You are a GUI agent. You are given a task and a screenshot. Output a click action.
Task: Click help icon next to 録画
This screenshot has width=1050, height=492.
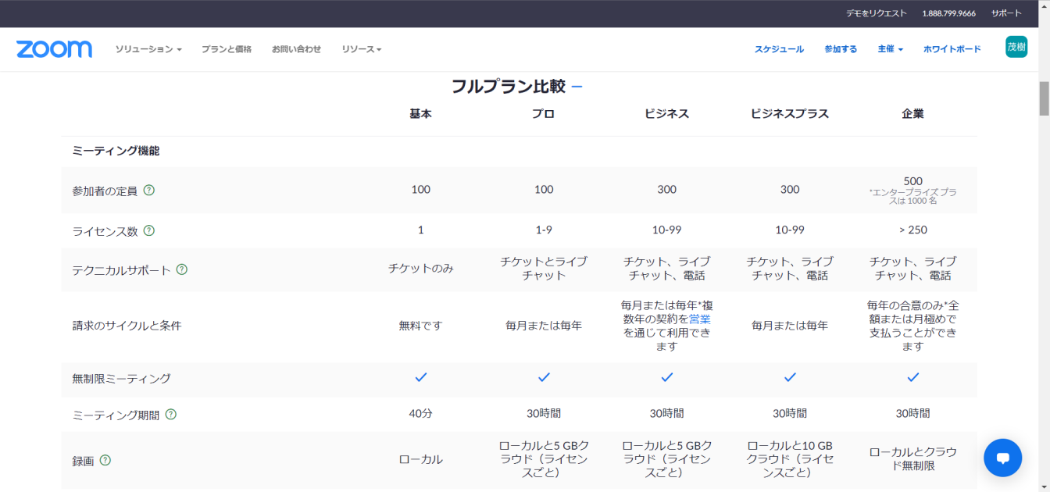pyautogui.click(x=105, y=460)
